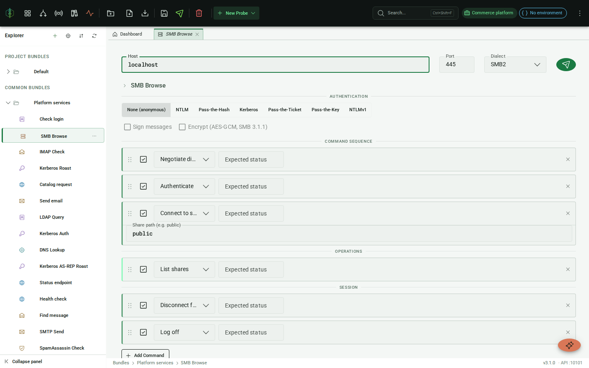Switch to the Dashboard tab
This screenshot has width=589, height=368.
click(x=128, y=34)
